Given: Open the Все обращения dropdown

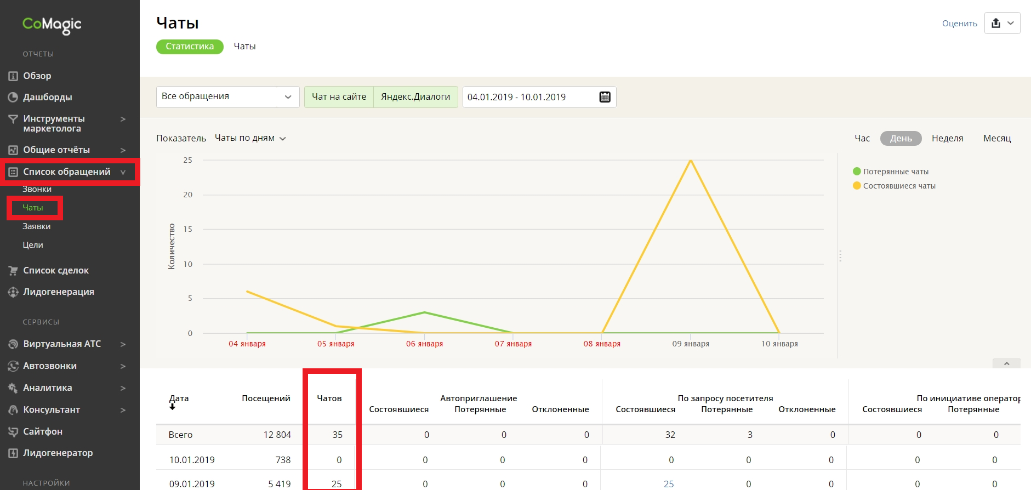Looking at the screenshot, I should click(x=227, y=97).
